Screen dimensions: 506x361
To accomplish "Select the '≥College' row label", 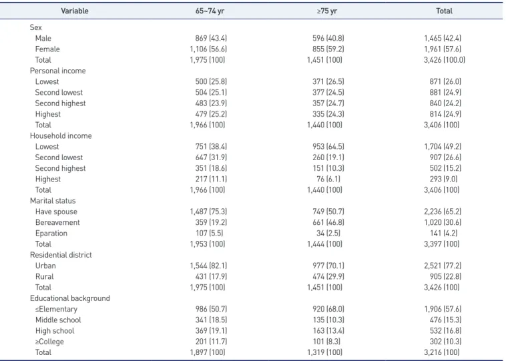I will point(49,342).
